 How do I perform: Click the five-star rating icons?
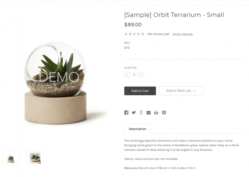click(x=134, y=34)
